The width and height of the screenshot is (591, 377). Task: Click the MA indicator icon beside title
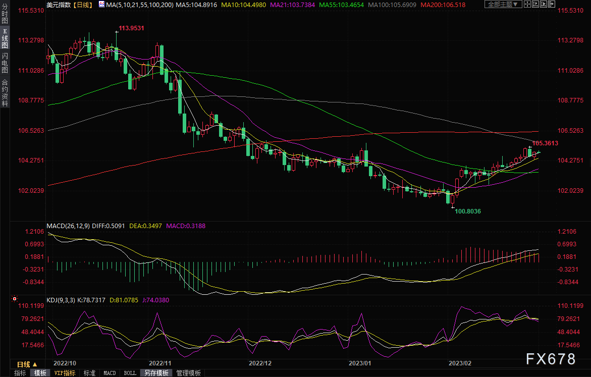click(102, 5)
